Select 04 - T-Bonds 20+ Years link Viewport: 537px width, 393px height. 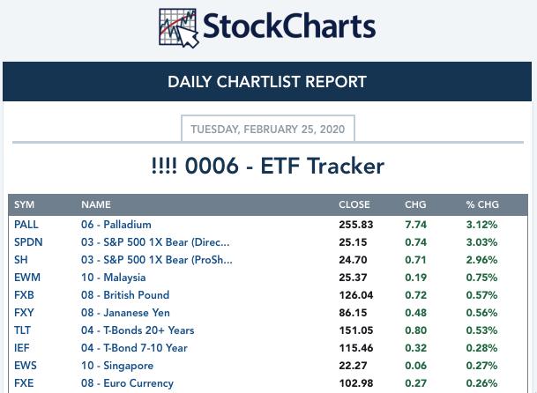(138, 330)
